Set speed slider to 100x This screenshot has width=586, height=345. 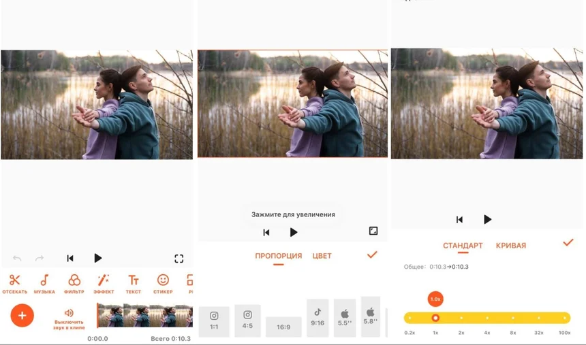click(565, 318)
